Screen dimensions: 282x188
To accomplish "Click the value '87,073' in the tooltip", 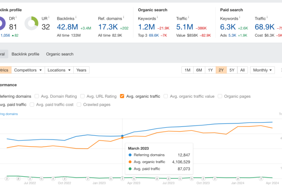I will point(184,169).
